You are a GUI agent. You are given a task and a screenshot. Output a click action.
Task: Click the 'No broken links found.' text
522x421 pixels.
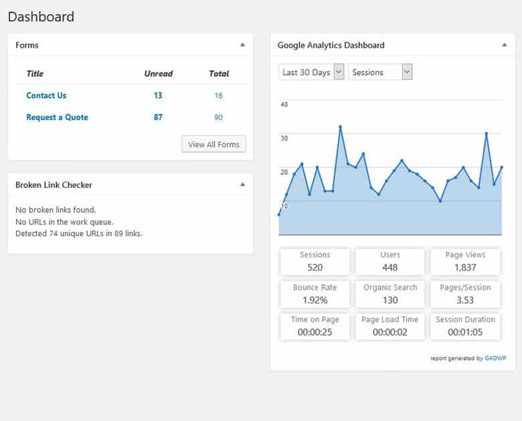pyautogui.click(x=56, y=210)
